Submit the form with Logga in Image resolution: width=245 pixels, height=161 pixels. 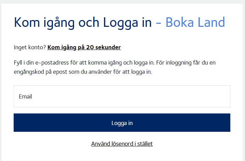pyautogui.click(x=122, y=123)
